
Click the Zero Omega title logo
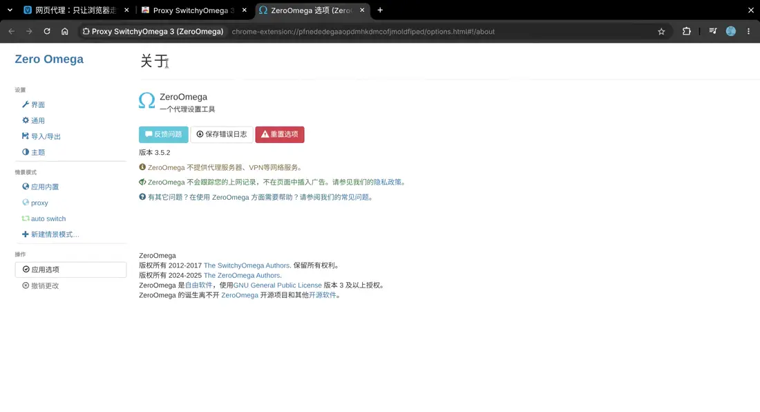[49, 59]
